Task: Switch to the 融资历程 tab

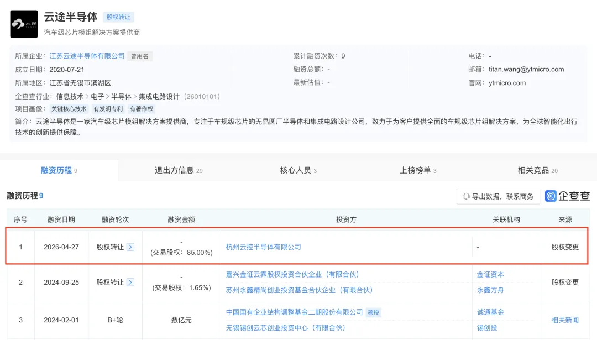Action: [x=59, y=170]
